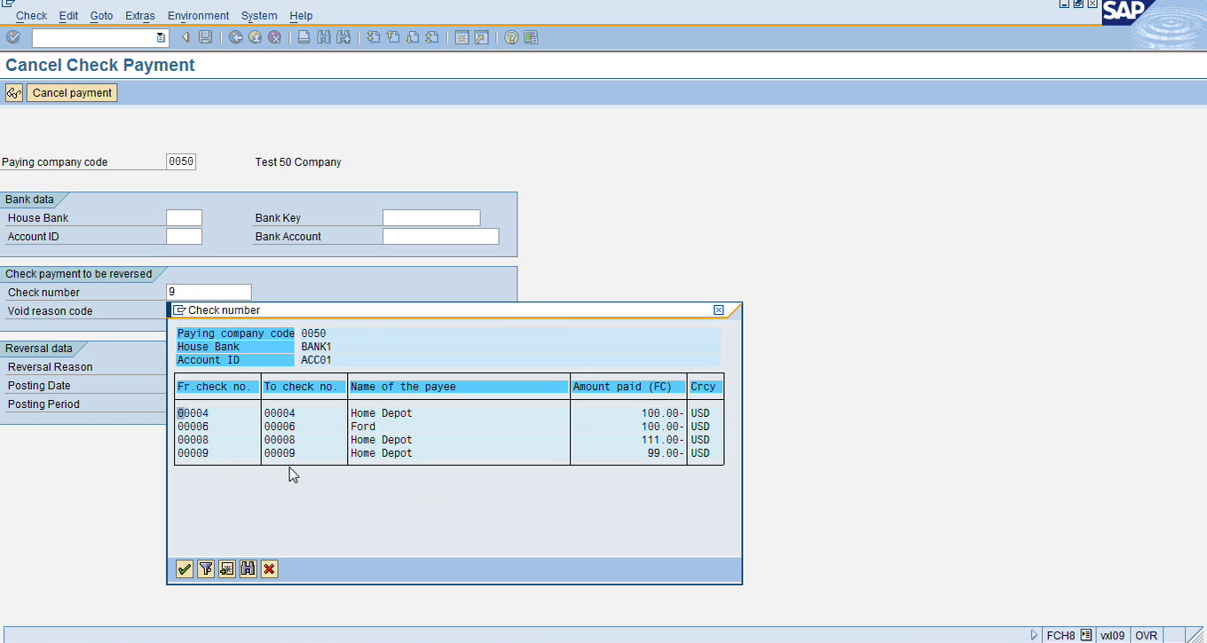Click the New Selection icon in dialog
This screenshot has height=643, width=1207.
tap(227, 569)
